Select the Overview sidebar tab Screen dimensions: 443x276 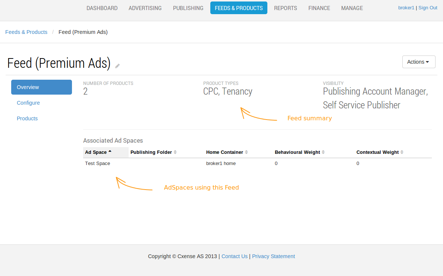click(x=41, y=87)
